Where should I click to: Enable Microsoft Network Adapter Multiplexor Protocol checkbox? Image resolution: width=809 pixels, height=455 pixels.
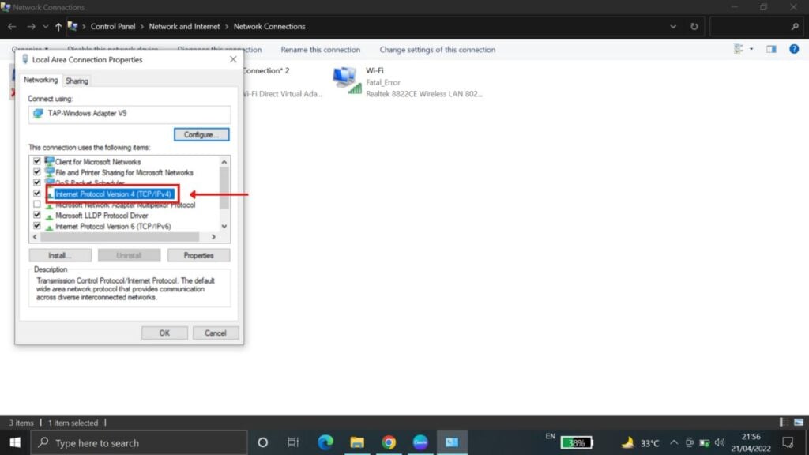(36, 205)
